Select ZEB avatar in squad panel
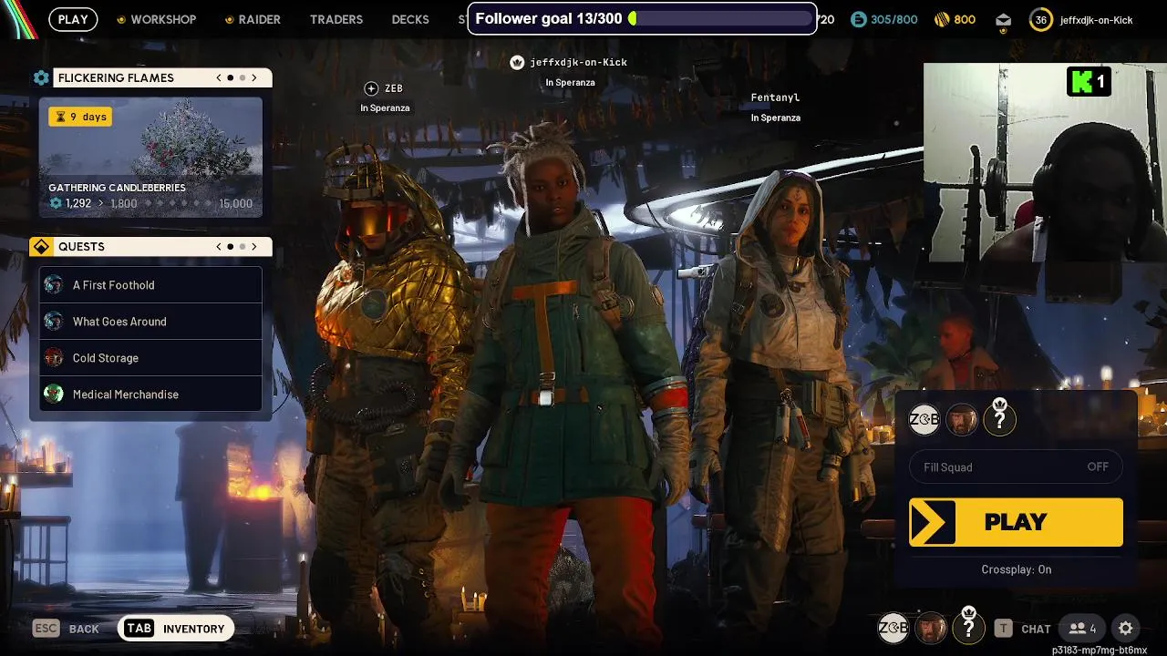1167x656 pixels. (x=924, y=420)
